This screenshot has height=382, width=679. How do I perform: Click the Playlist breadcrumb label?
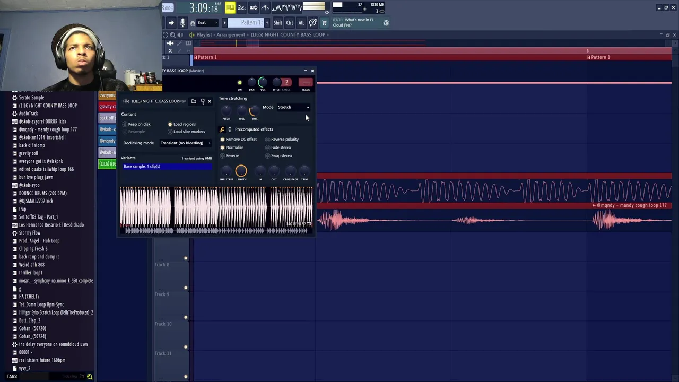[204, 34]
